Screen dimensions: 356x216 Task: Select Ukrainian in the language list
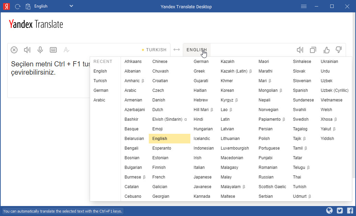tap(329, 61)
